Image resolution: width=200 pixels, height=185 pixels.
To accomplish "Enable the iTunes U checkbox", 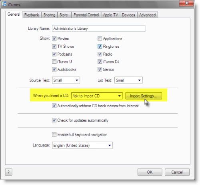I will click(x=54, y=62).
